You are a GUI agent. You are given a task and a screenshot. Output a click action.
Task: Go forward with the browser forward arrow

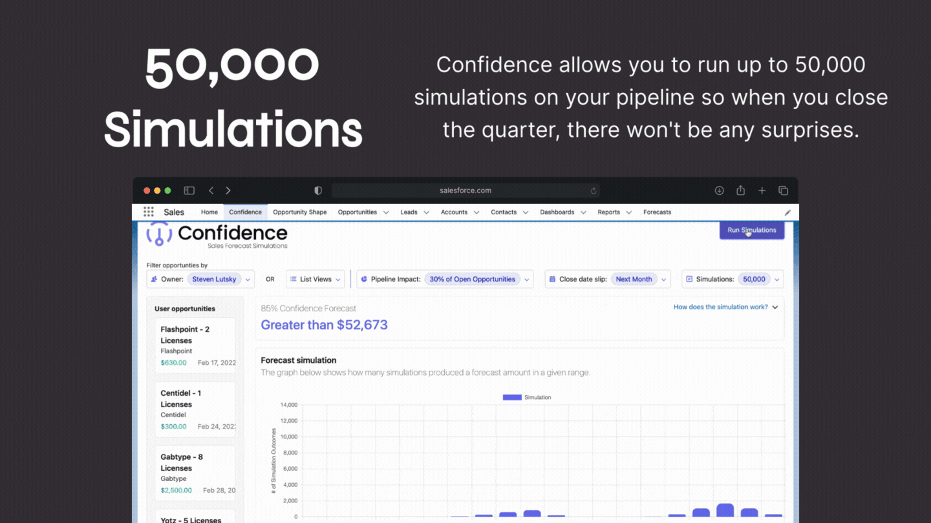(x=228, y=190)
